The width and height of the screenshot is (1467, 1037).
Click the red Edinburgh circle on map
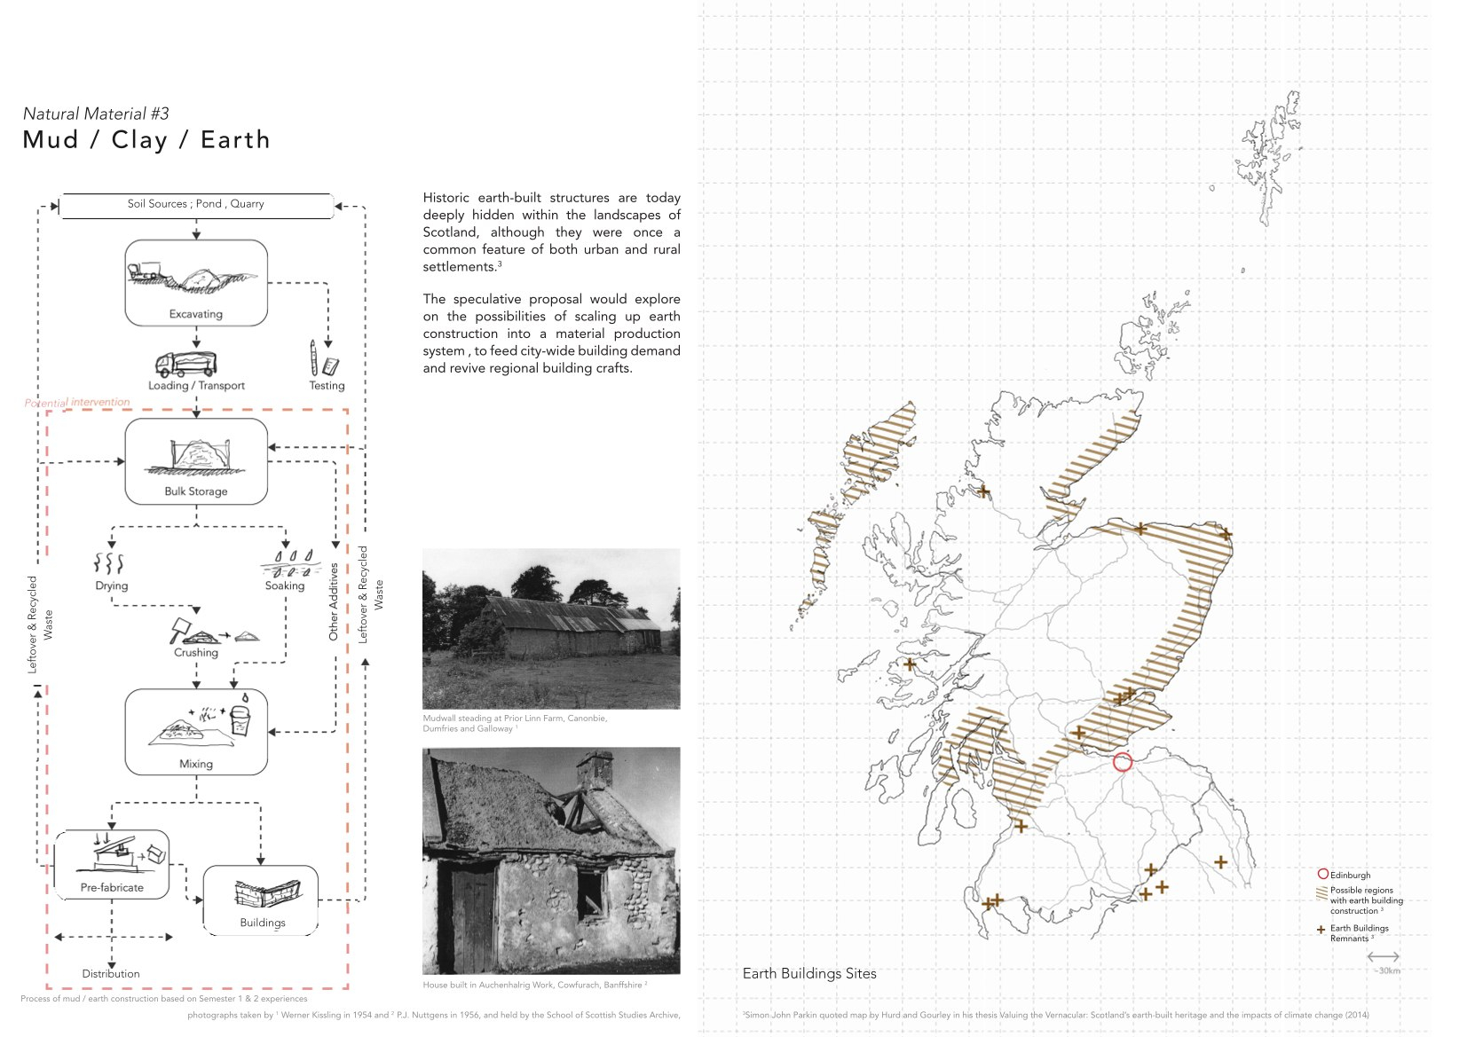coord(1123,762)
